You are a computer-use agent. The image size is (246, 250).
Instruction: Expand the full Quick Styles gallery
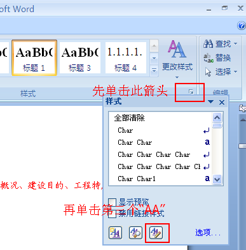(154, 70)
